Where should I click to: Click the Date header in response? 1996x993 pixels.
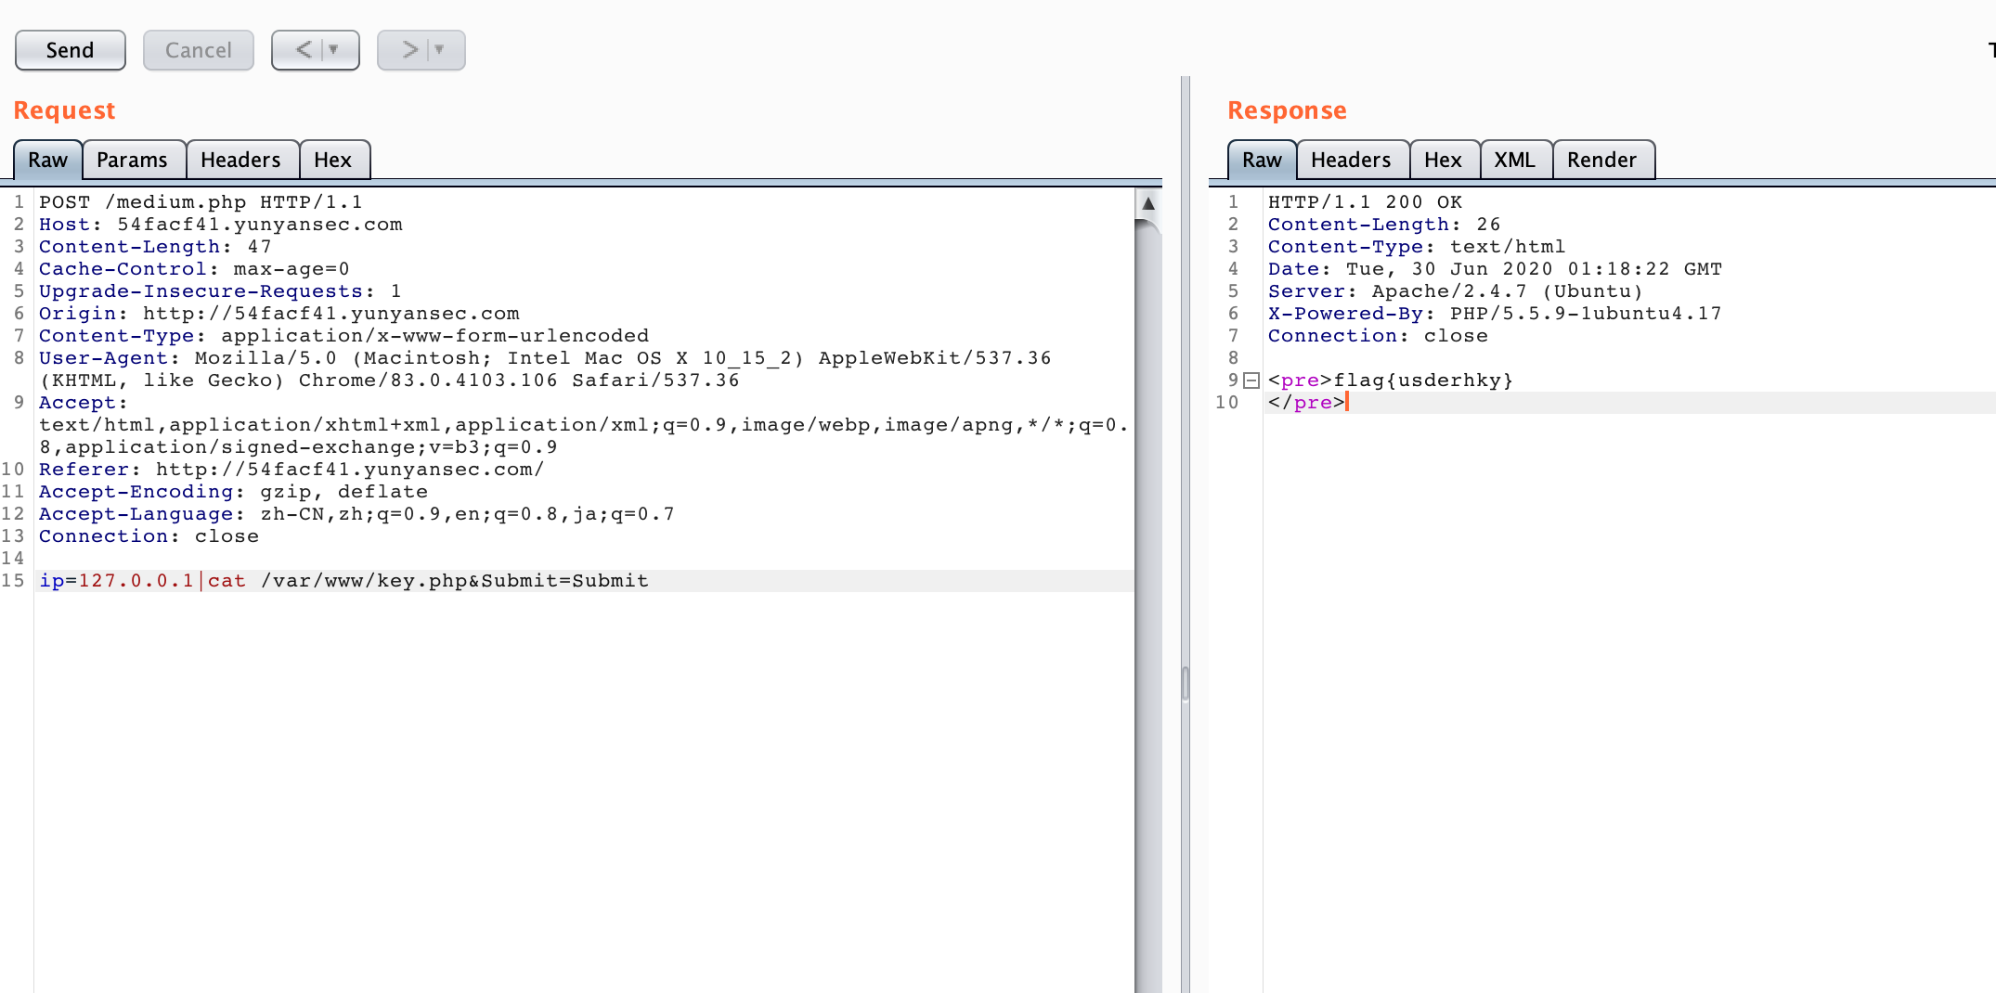pos(1495,269)
